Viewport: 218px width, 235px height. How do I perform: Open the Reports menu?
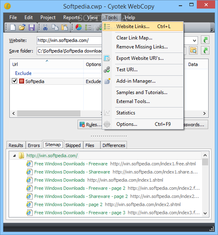71,18
